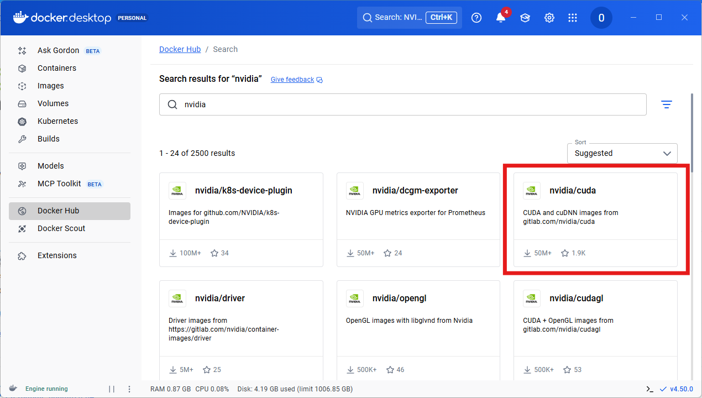Viewport: 702px width, 398px height.
Task: Open the help question mark icon
Action: coord(476,18)
